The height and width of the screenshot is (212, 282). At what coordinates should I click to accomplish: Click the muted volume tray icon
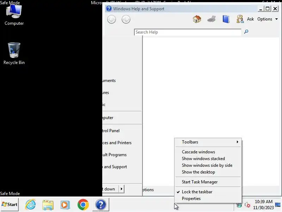coord(247,205)
